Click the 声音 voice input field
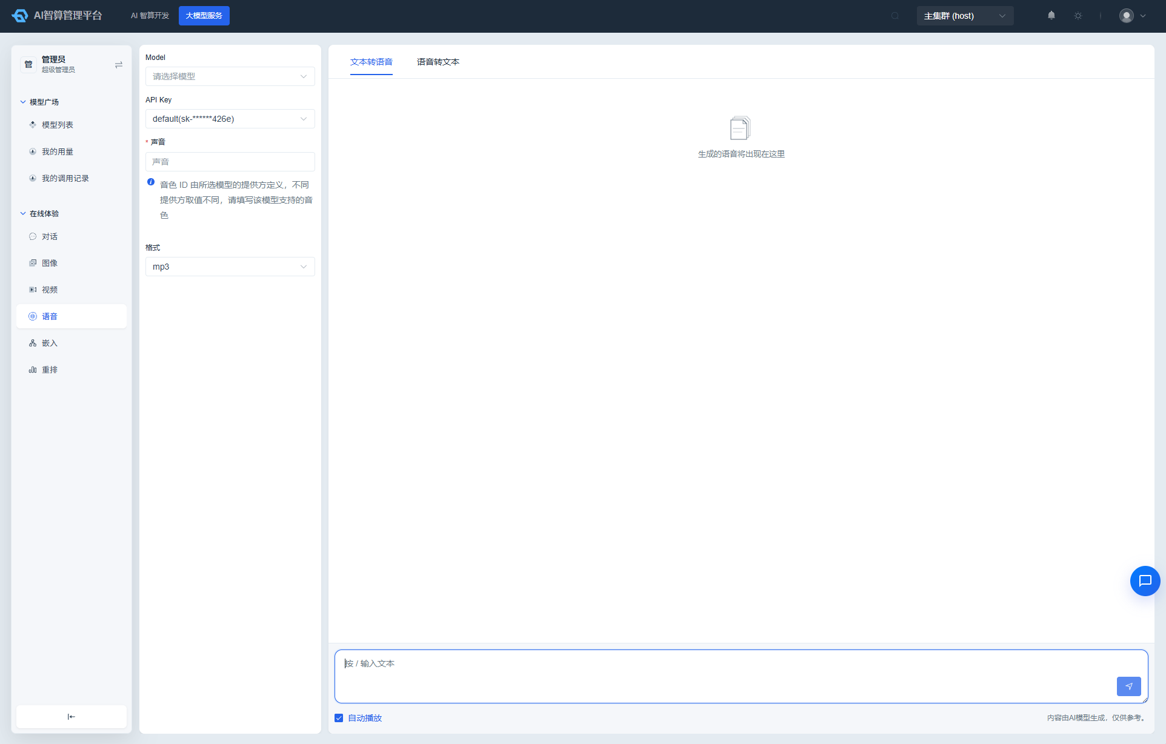1166x744 pixels. point(230,162)
